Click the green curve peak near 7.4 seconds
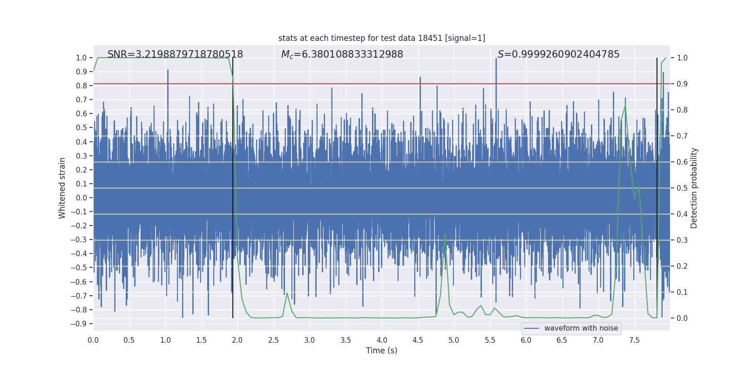 coord(625,106)
